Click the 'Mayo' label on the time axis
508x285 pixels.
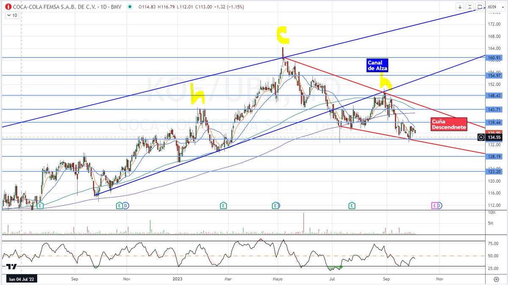click(x=278, y=279)
